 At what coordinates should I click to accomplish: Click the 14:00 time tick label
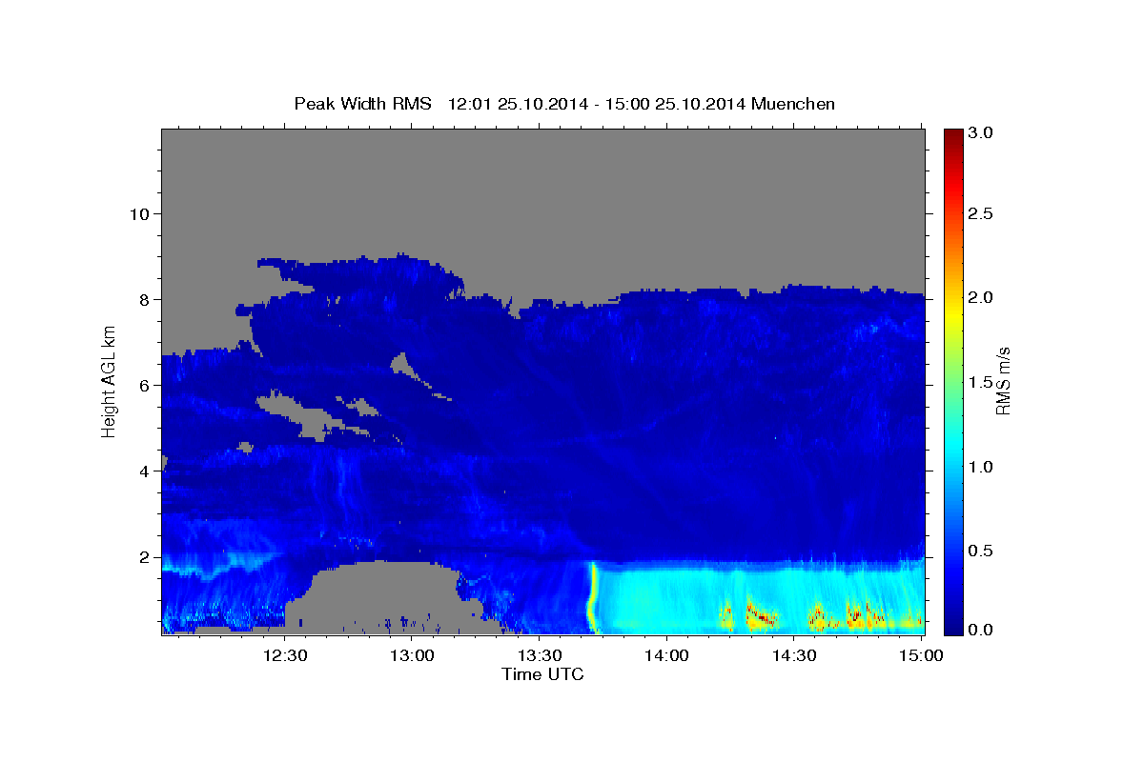coord(666,656)
